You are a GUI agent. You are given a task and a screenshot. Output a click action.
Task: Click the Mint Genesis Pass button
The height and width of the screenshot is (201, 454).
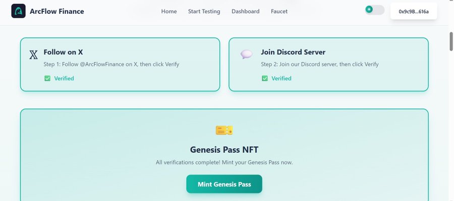pyautogui.click(x=224, y=184)
